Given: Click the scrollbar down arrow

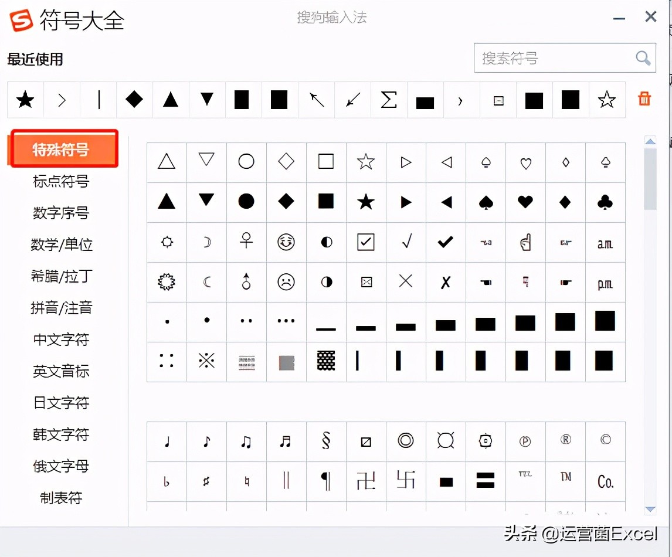Looking at the screenshot, I should click(650, 510).
